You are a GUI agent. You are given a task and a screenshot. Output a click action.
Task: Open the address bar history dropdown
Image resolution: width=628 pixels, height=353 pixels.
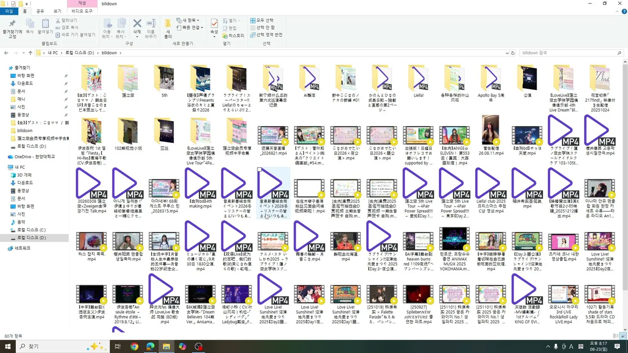click(507, 53)
